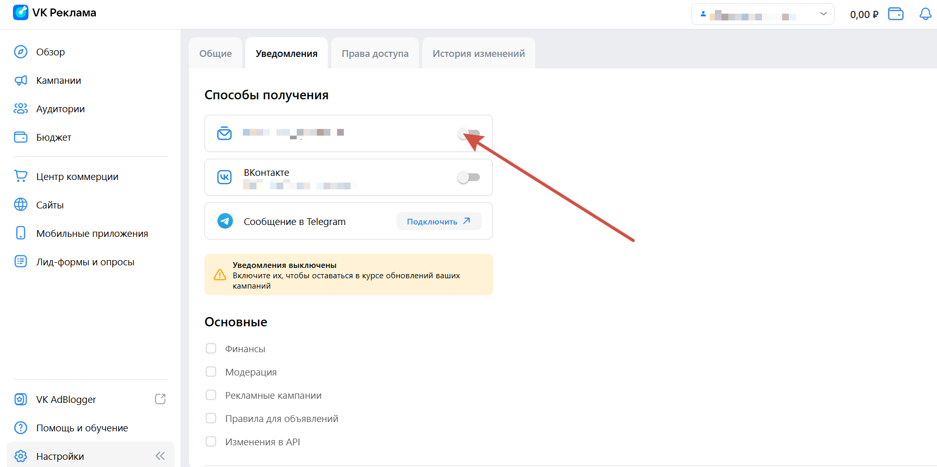The height and width of the screenshot is (467, 937).
Task: Tick the Рекламные кампании checkbox
Action: click(211, 395)
